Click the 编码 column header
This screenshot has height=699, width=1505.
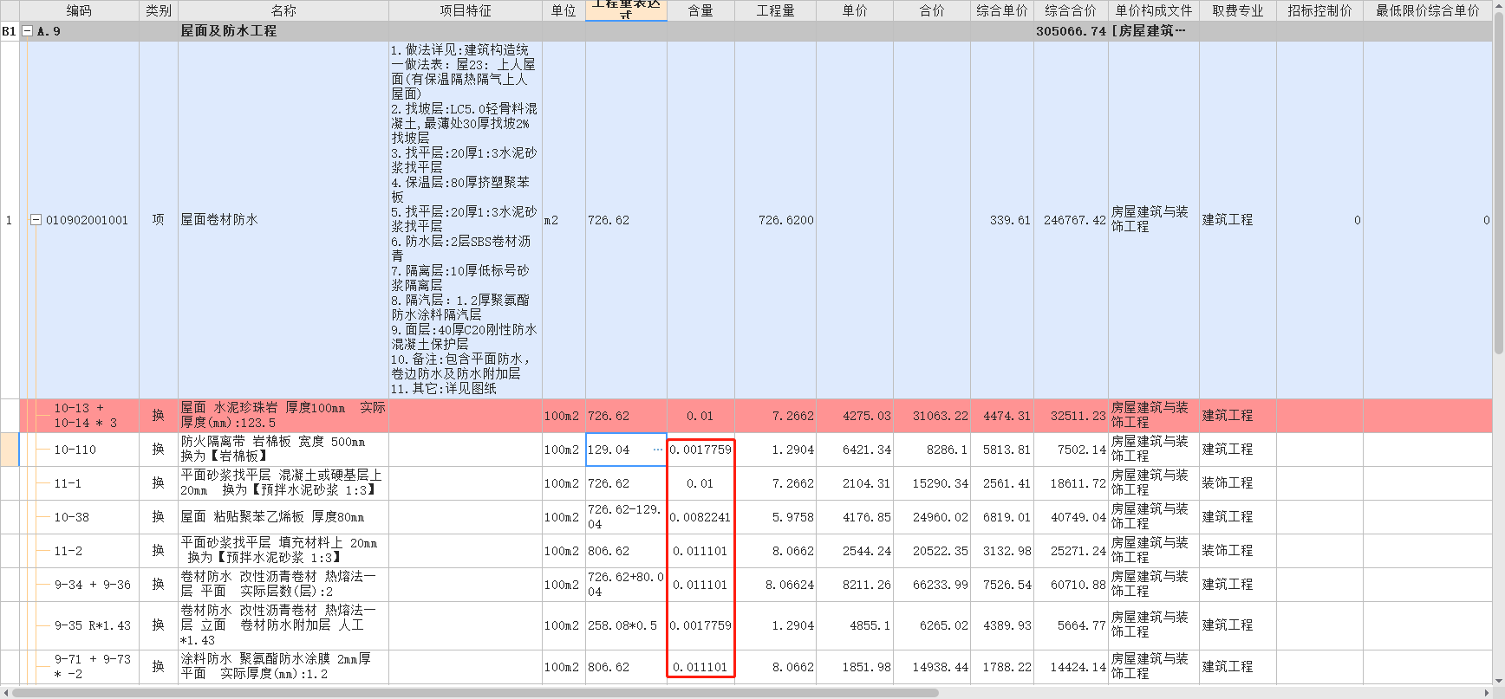pos(79,10)
